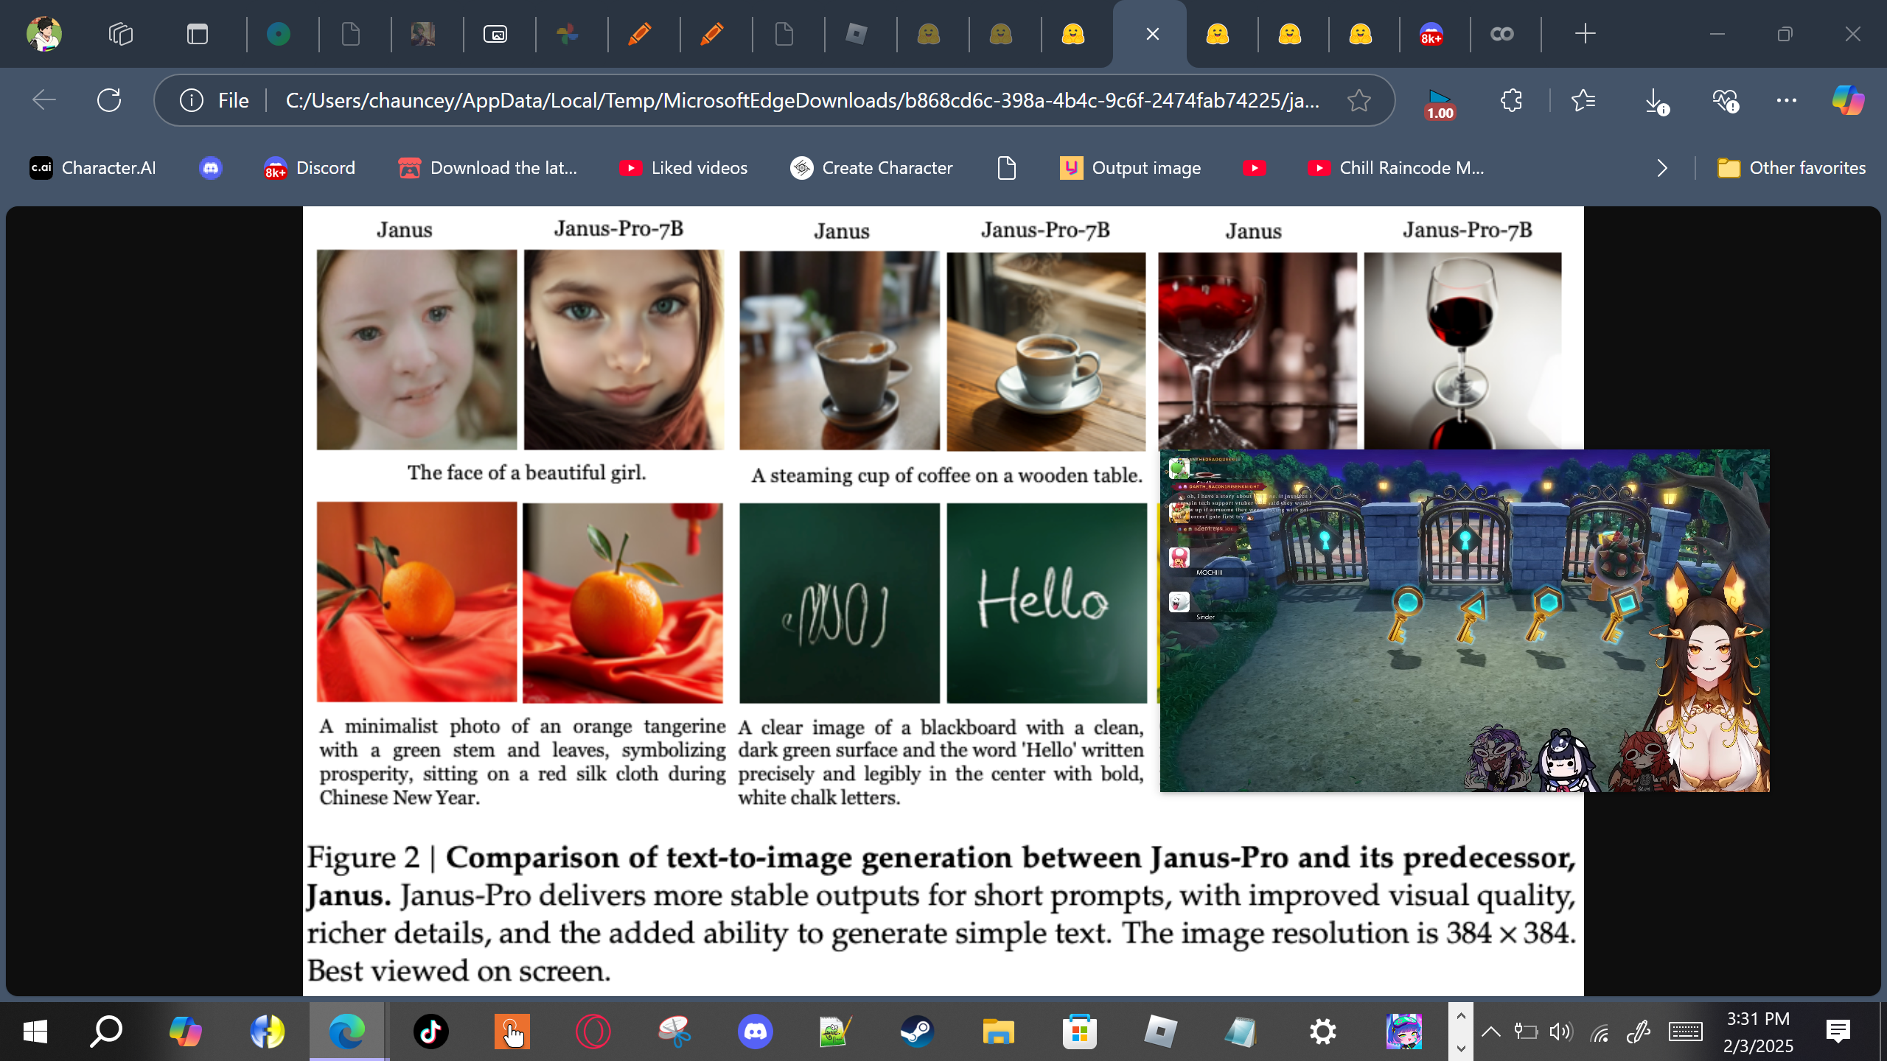Image resolution: width=1887 pixels, height=1061 pixels.
Task: Open the Favorites hub icon
Action: [x=1583, y=100]
